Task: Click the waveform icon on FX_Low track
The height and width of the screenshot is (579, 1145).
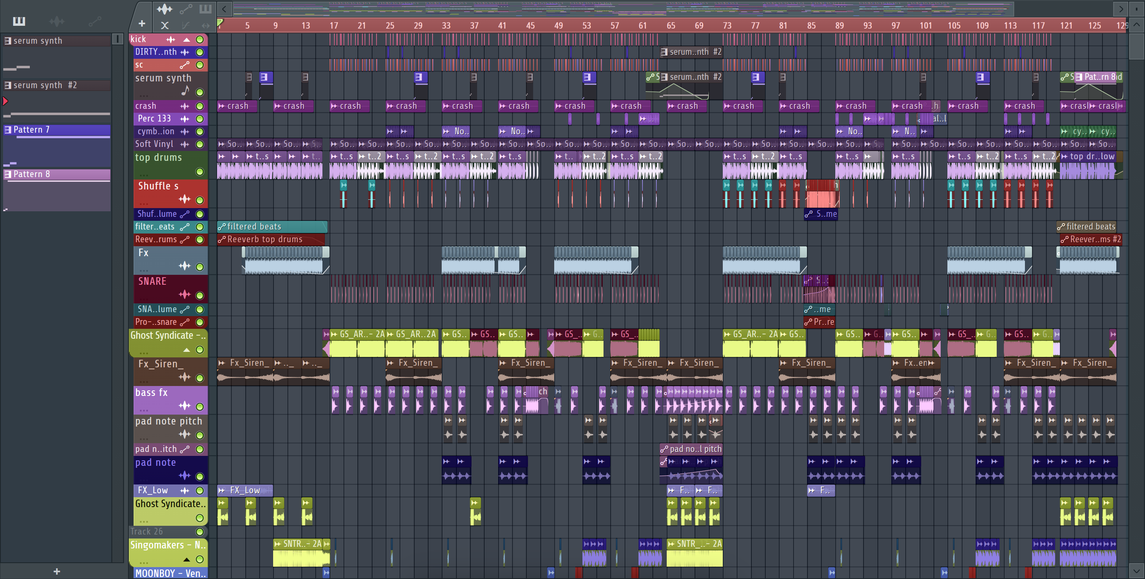Action: pyautogui.click(x=184, y=490)
